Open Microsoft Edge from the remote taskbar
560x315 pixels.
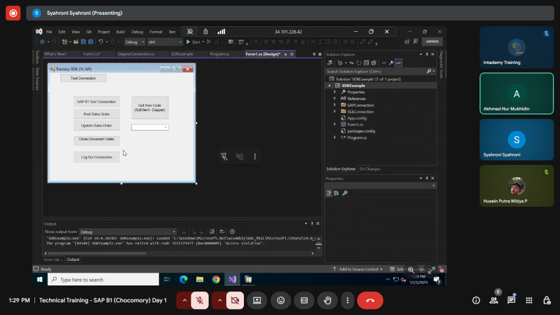183,279
